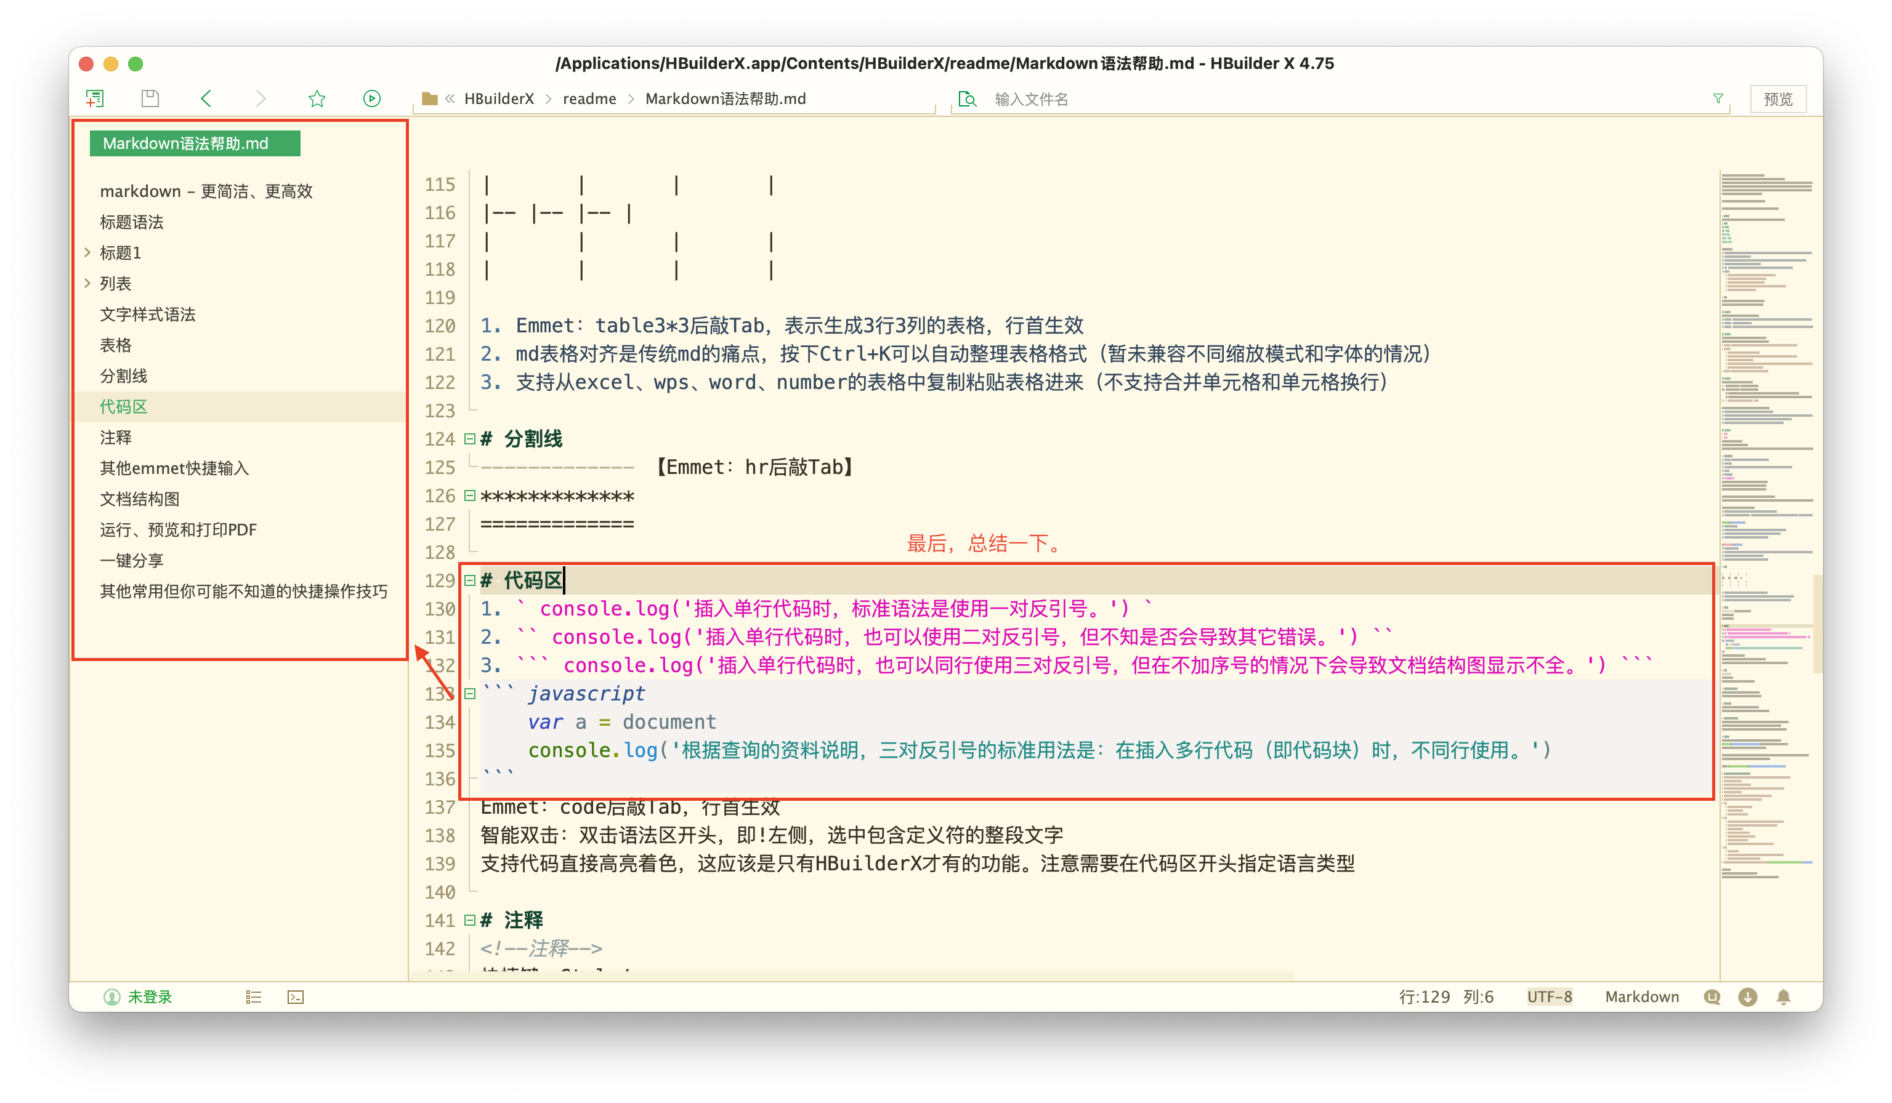Click the folder icon in breadcrumb
1892x1103 pixels.
click(429, 98)
